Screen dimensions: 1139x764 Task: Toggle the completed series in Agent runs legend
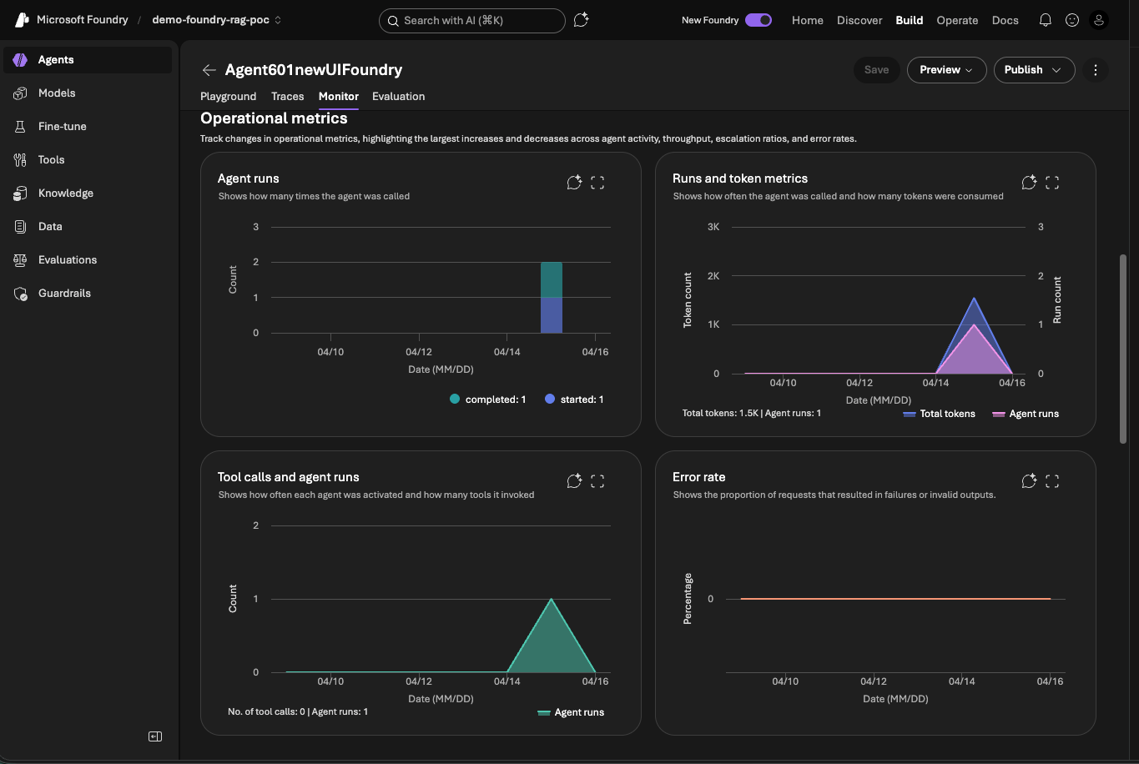[x=486, y=399]
